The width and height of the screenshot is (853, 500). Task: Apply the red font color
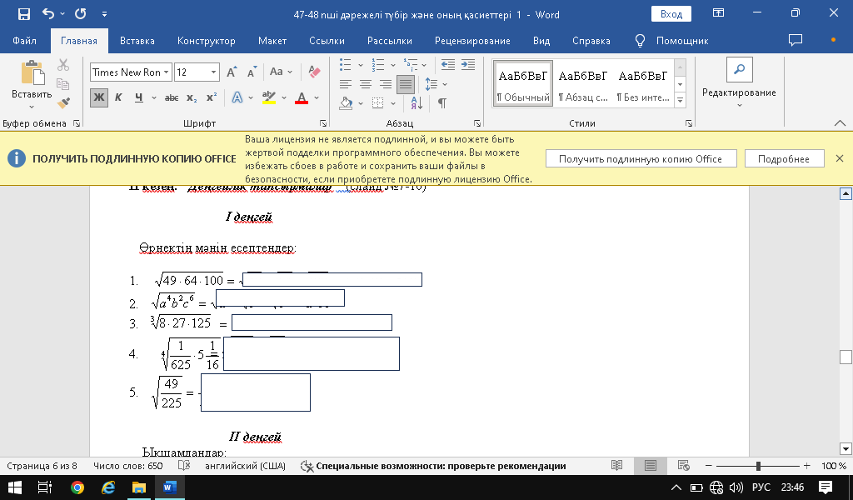tap(302, 98)
